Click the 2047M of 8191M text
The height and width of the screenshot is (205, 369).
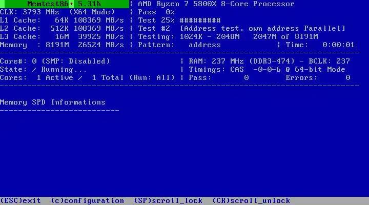pyautogui.click(x=285, y=37)
